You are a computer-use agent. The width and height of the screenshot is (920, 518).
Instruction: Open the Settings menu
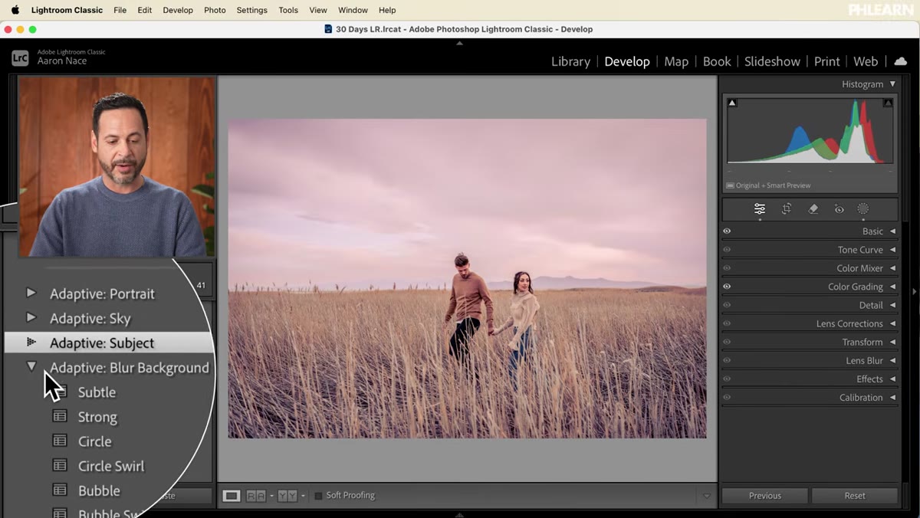(x=251, y=10)
